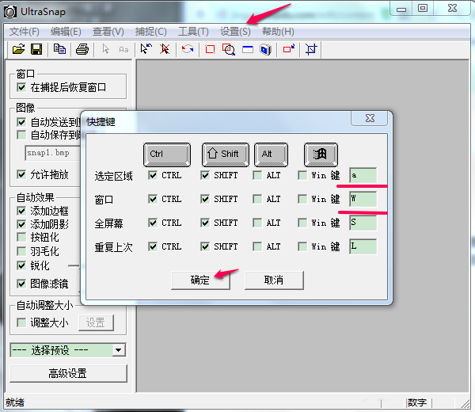Toggle 在捕捉后恢复窗口 checkbox

(21, 87)
